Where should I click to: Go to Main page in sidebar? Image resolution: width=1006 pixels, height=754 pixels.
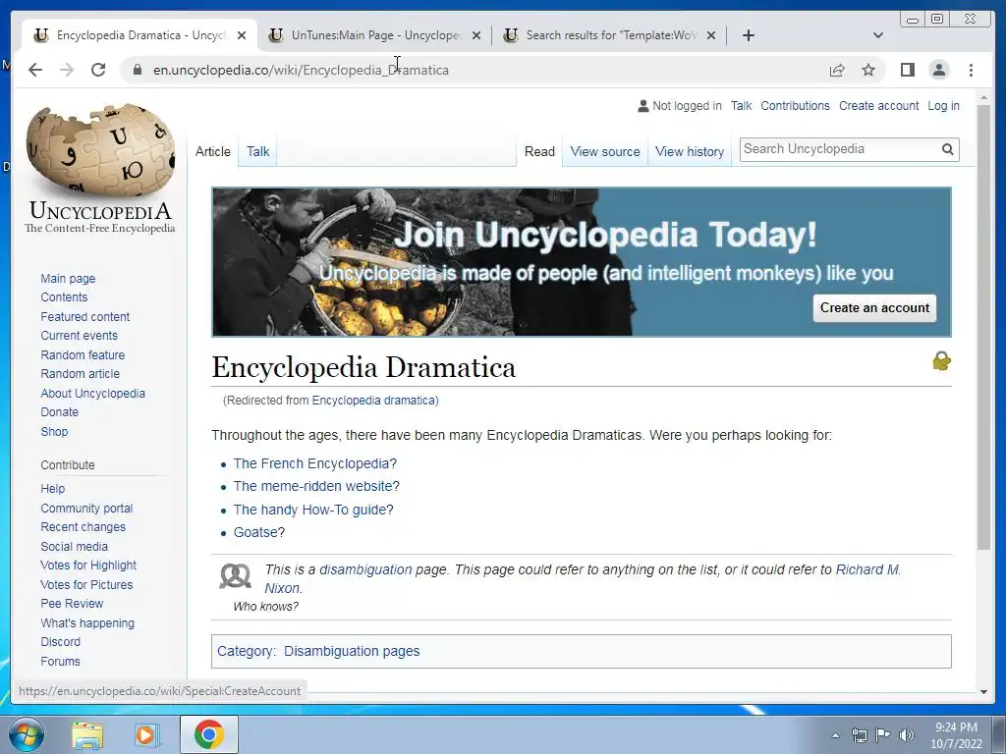click(68, 278)
